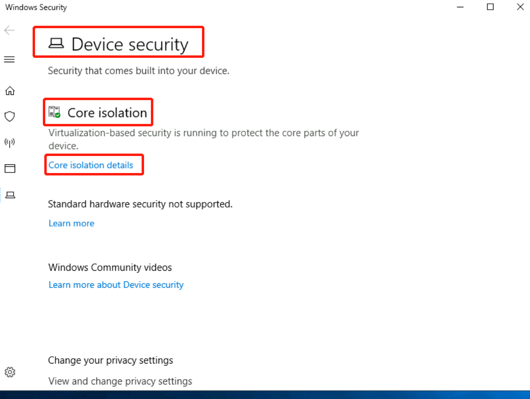The image size is (530, 399).
Task: Click the Device security page title
Action: point(130,44)
